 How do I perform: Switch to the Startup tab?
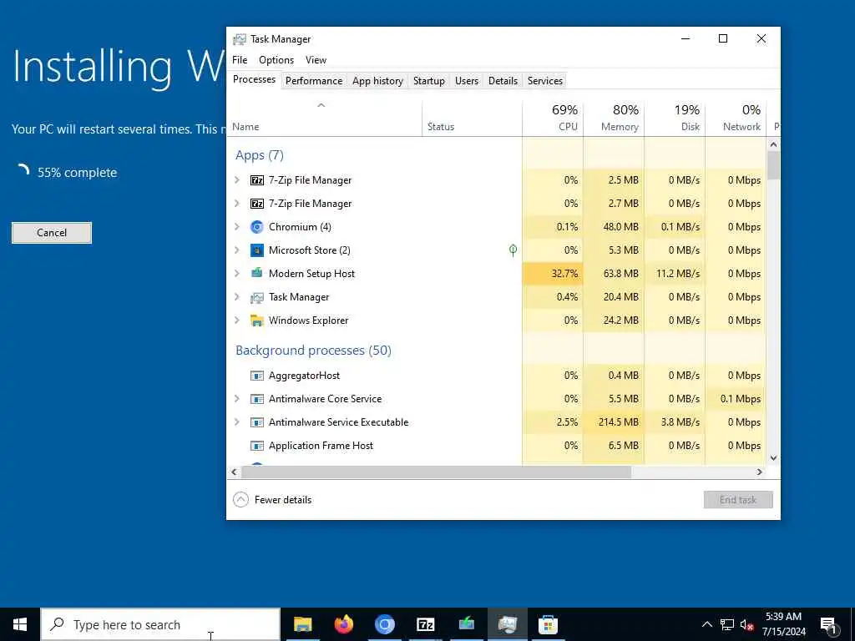tap(428, 81)
